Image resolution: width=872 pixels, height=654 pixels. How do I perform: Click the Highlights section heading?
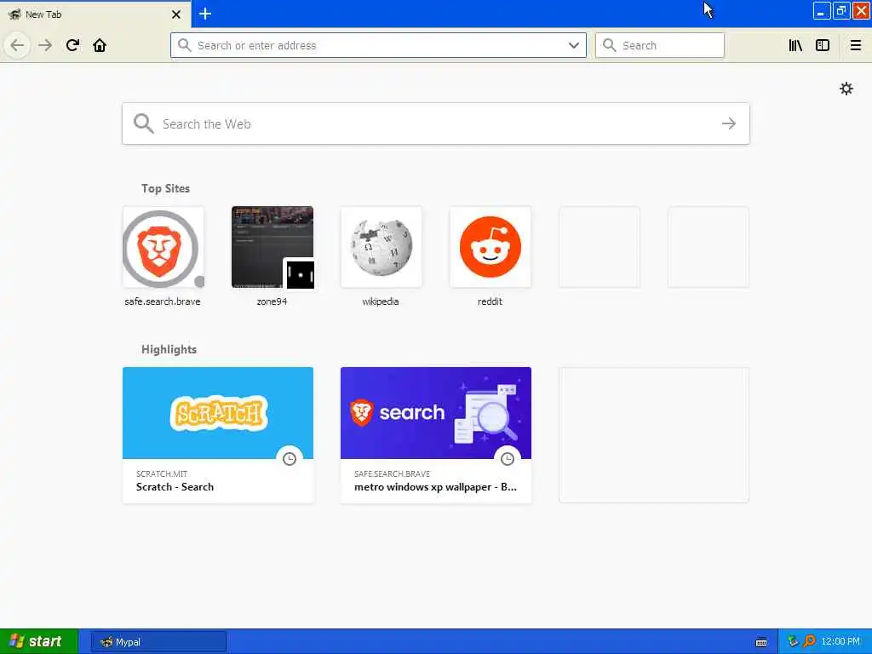(x=169, y=349)
